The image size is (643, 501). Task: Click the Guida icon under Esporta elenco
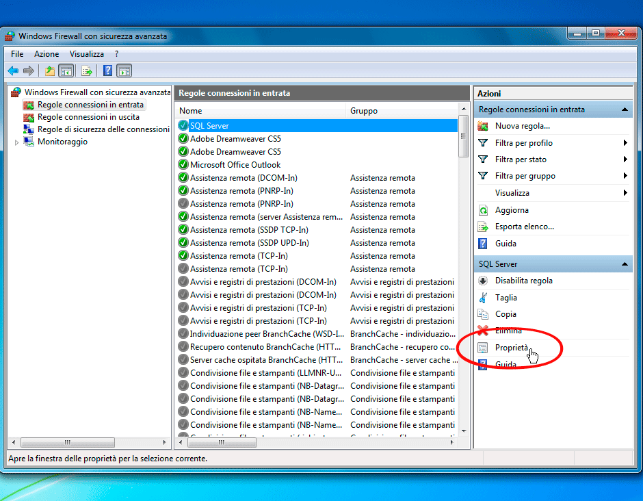pos(483,244)
